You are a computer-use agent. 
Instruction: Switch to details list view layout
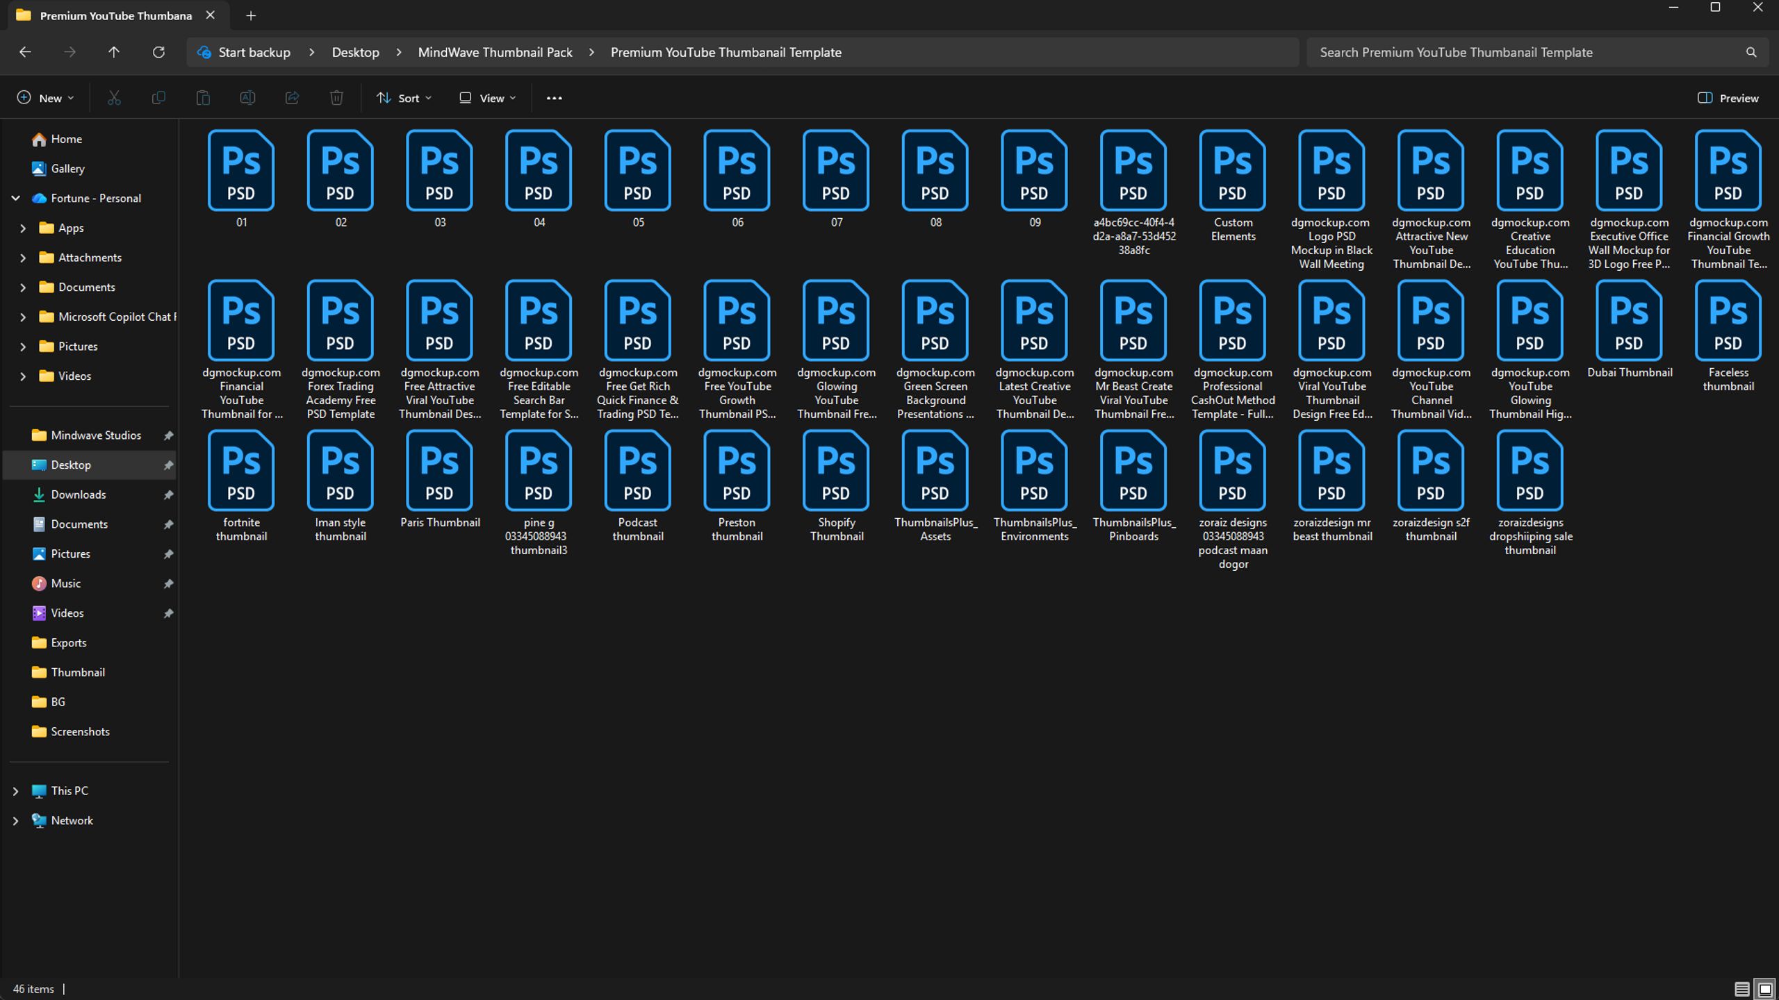pyautogui.click(x=1741, y=989)
